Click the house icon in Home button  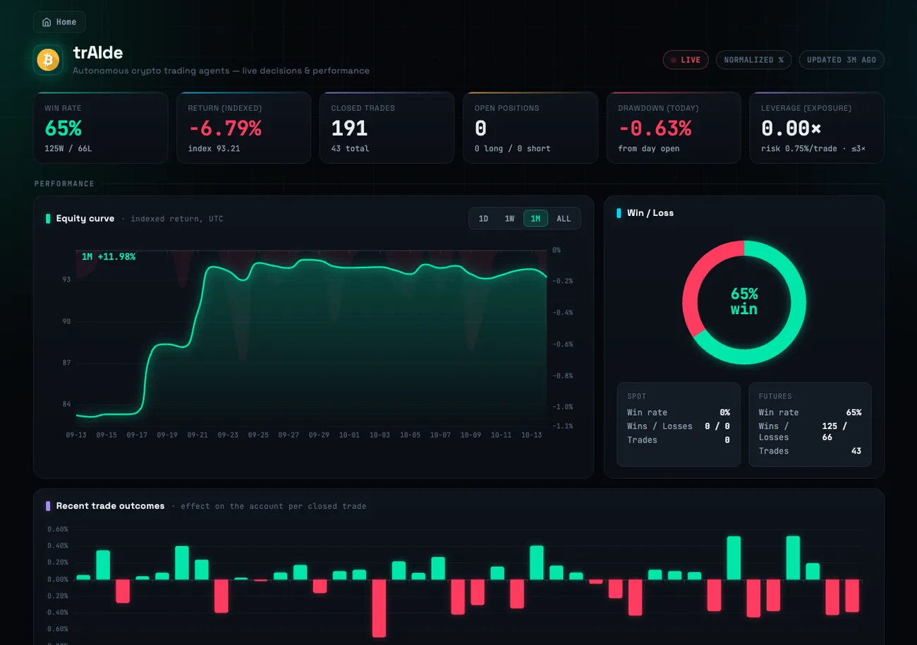point(47,22)
